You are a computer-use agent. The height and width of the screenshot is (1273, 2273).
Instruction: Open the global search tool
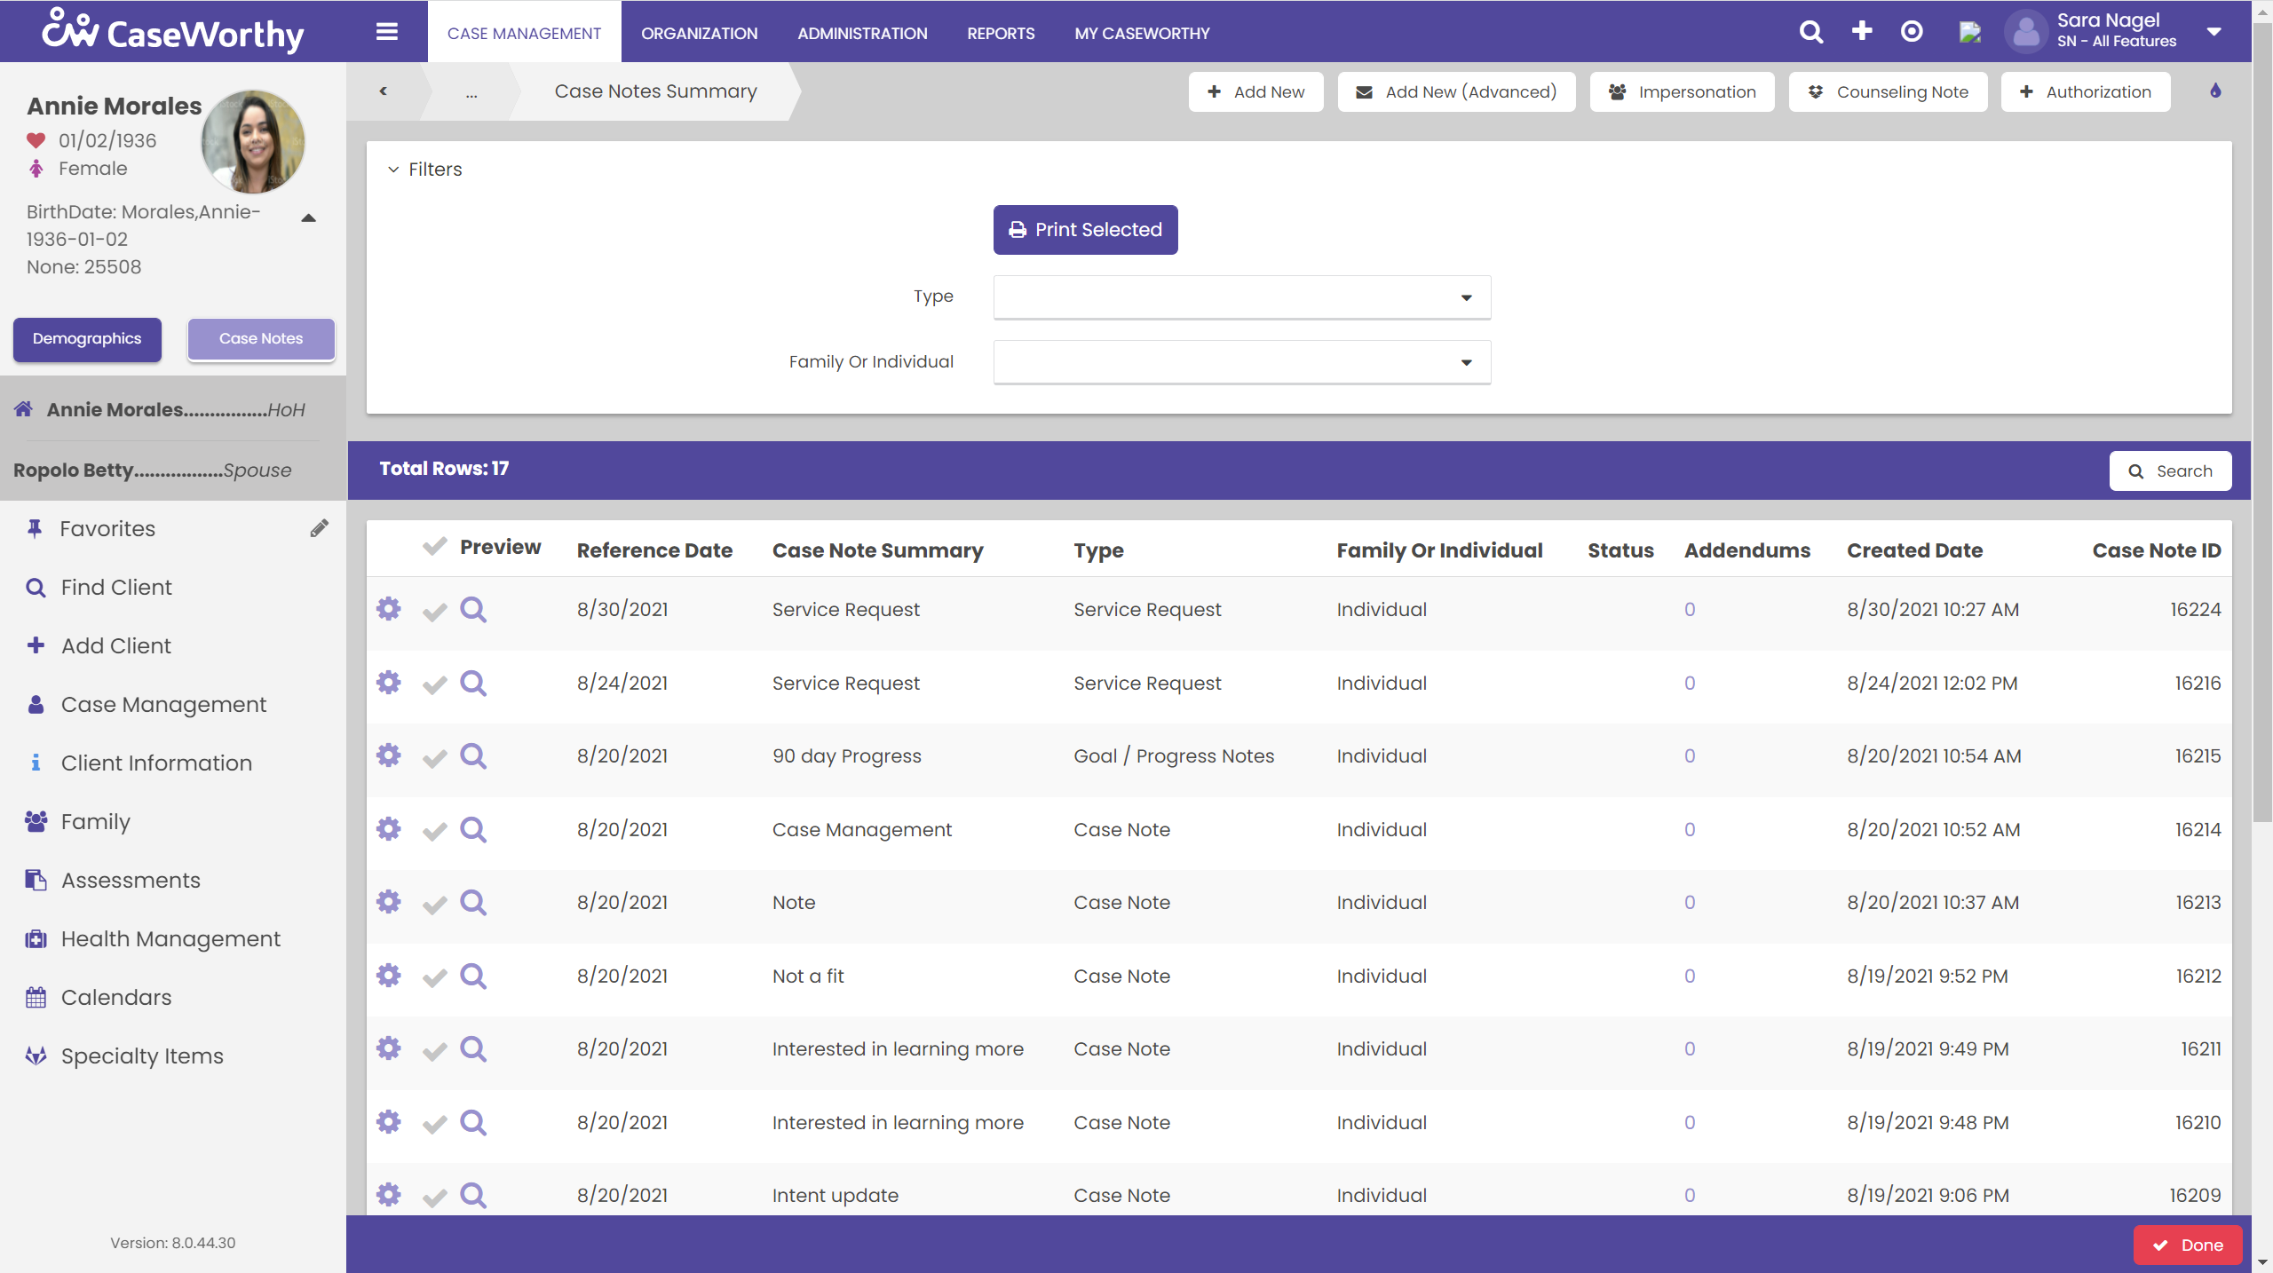1811,31
